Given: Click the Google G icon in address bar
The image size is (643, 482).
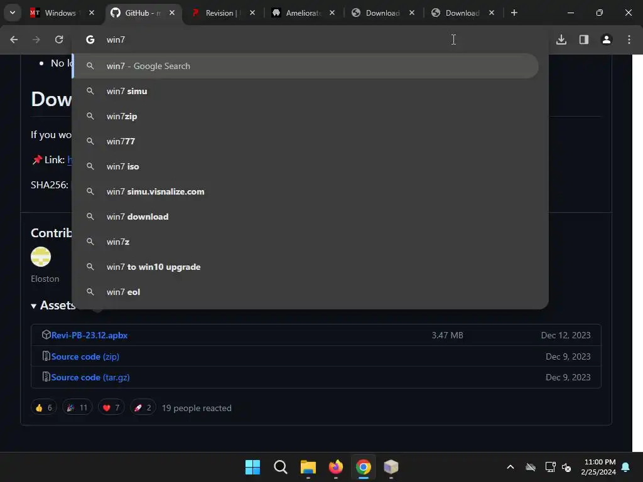Looking at the screenshot, I should click(90, 40).
